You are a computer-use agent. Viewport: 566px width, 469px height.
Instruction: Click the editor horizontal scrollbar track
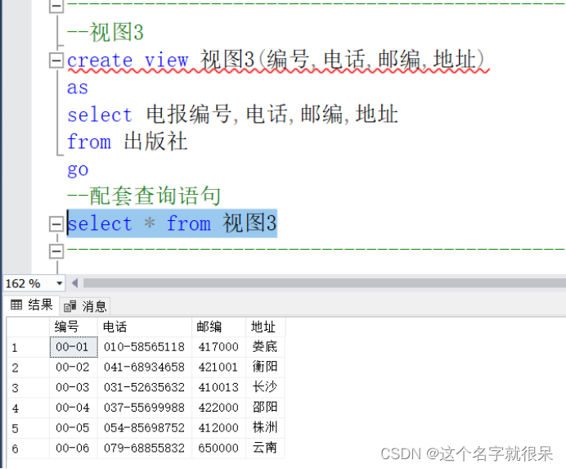pos(324,283)
